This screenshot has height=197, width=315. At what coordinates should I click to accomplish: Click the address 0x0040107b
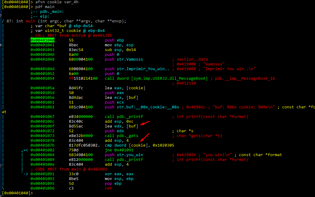(43, 145)
